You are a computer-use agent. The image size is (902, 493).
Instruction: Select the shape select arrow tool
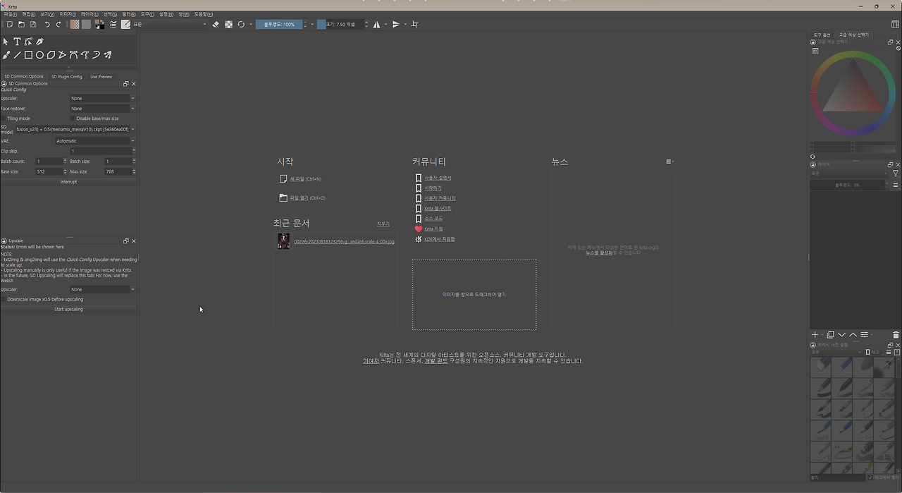[6, 42]
